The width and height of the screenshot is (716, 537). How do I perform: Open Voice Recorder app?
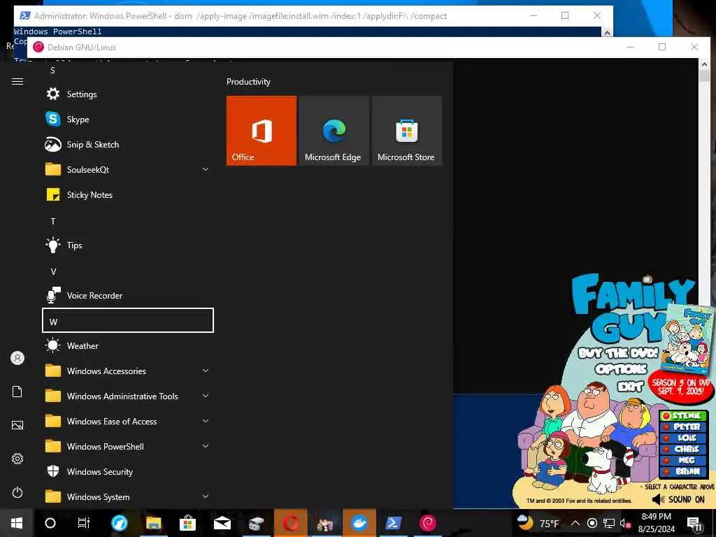(x=128, y=296)
